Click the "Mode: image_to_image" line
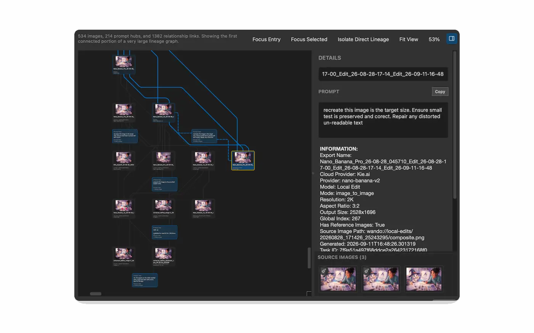Viewport: 534px width, 333px height. 347,193
